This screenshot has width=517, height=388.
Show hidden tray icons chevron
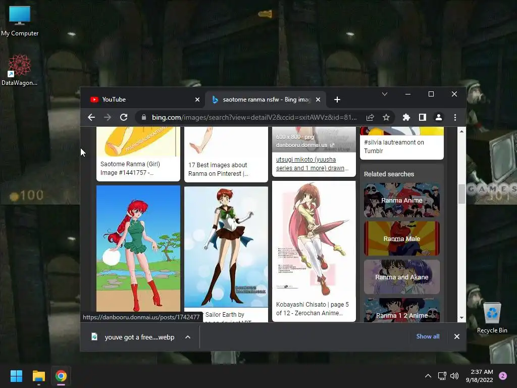coord(428,376)
